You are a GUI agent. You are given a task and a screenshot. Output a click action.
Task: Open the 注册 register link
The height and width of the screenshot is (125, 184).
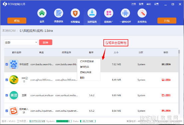click(x=133, y=4)
